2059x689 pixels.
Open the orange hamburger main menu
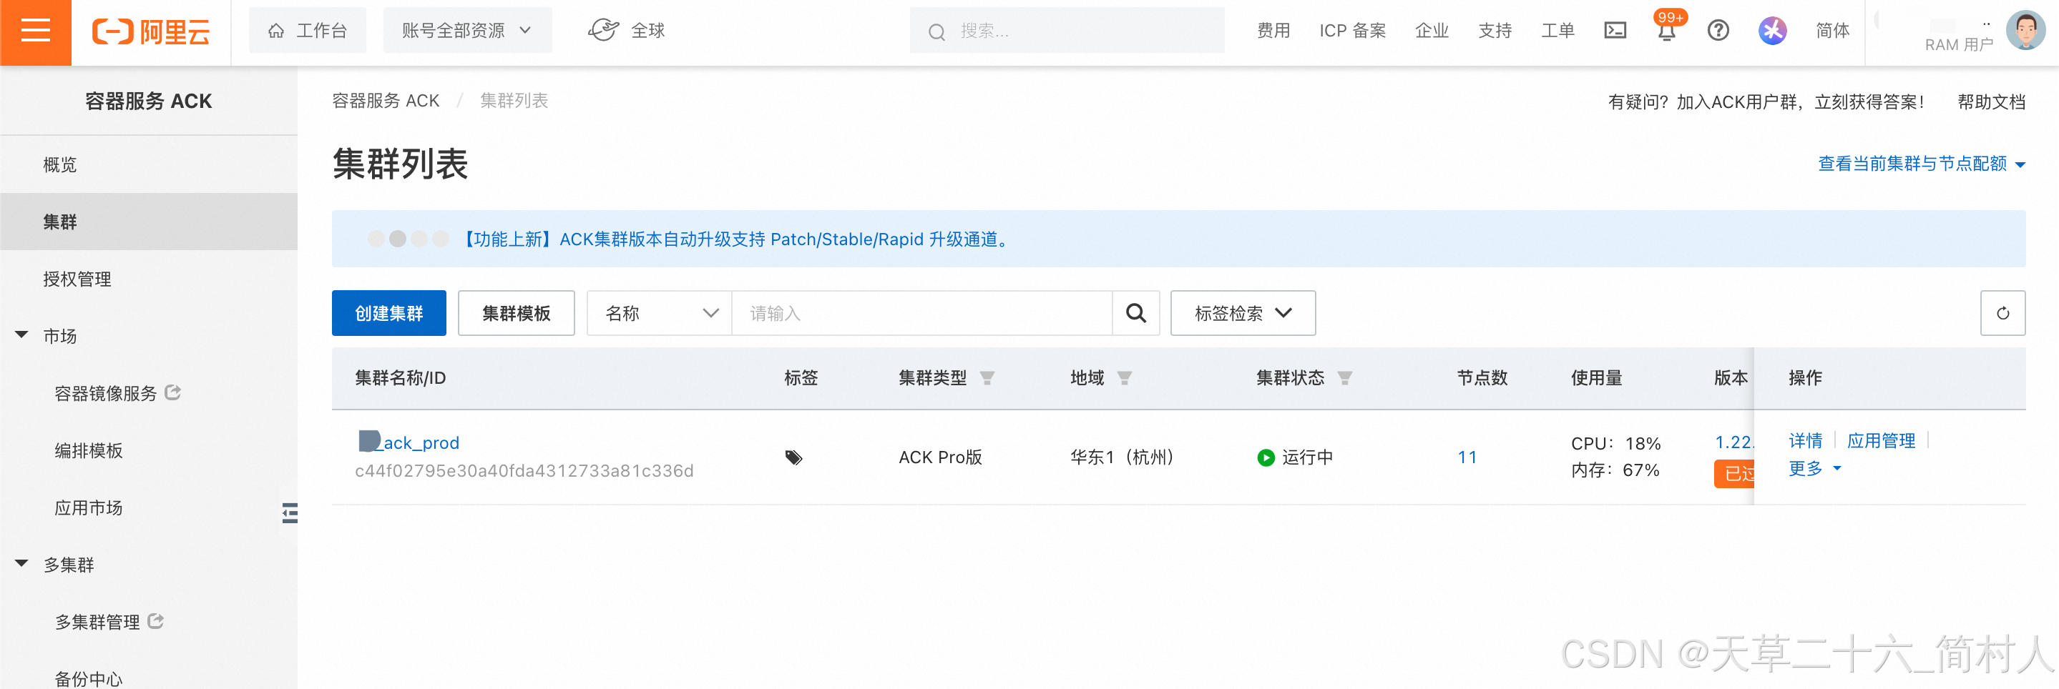[x=35, y=32]
